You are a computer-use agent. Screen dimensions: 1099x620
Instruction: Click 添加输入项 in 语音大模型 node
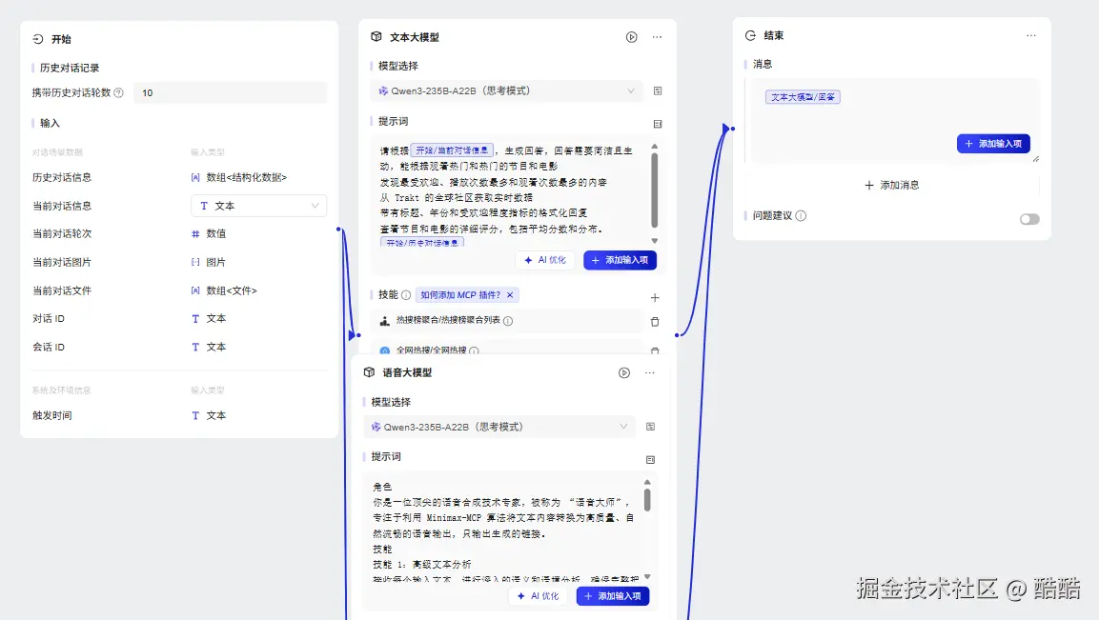(x=613, y=596)
